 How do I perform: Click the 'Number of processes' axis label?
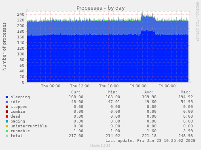(4, 46)
